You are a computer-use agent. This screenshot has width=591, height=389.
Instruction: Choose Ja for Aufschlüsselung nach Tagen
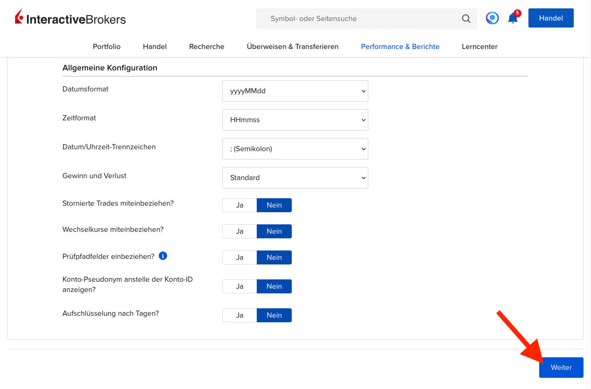[239, 315]
